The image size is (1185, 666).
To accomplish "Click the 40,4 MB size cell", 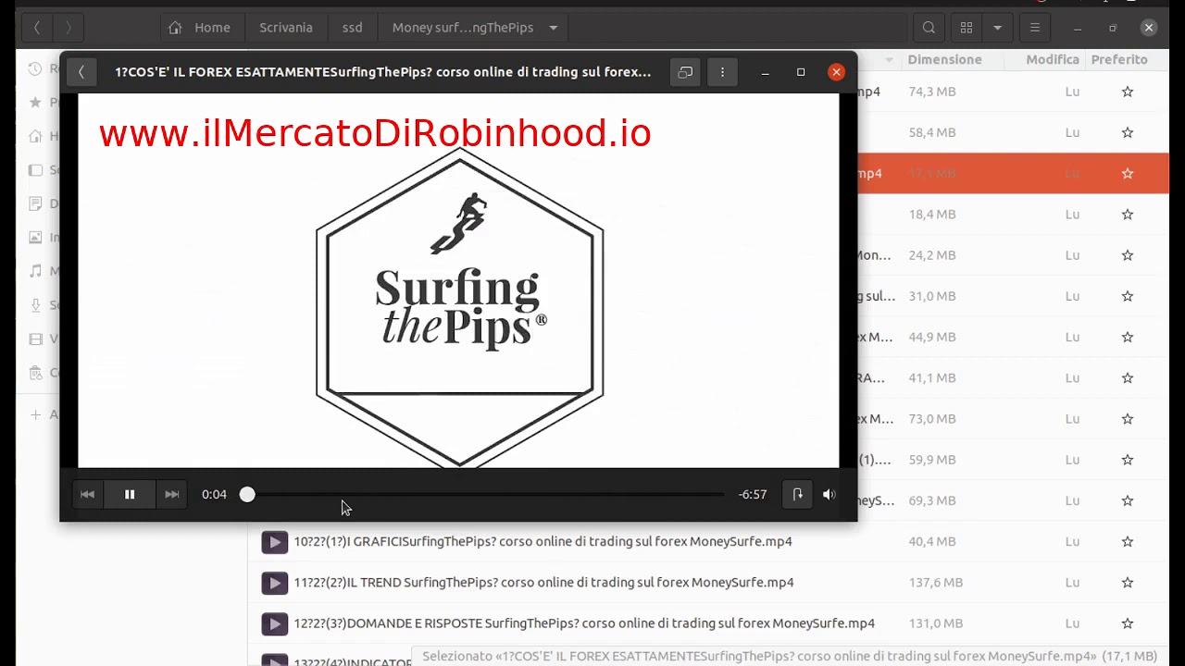I will click(932, 541).
